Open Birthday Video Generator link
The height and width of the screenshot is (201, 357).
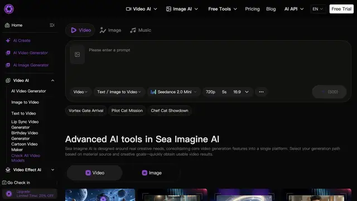(25, 136)
